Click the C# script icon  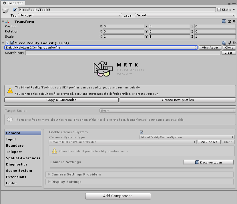[7, 43]
